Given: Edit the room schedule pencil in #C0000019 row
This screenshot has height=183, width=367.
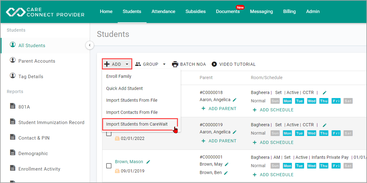Looking at the screenshot, I should (x=324, y=125).
